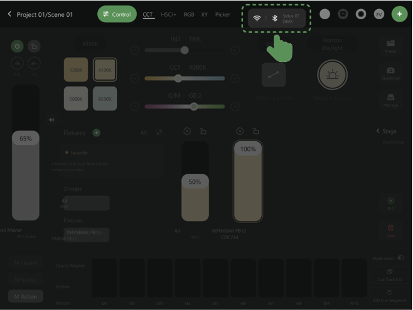
Task: Select All fixtures link
Action: pos(143,133)
